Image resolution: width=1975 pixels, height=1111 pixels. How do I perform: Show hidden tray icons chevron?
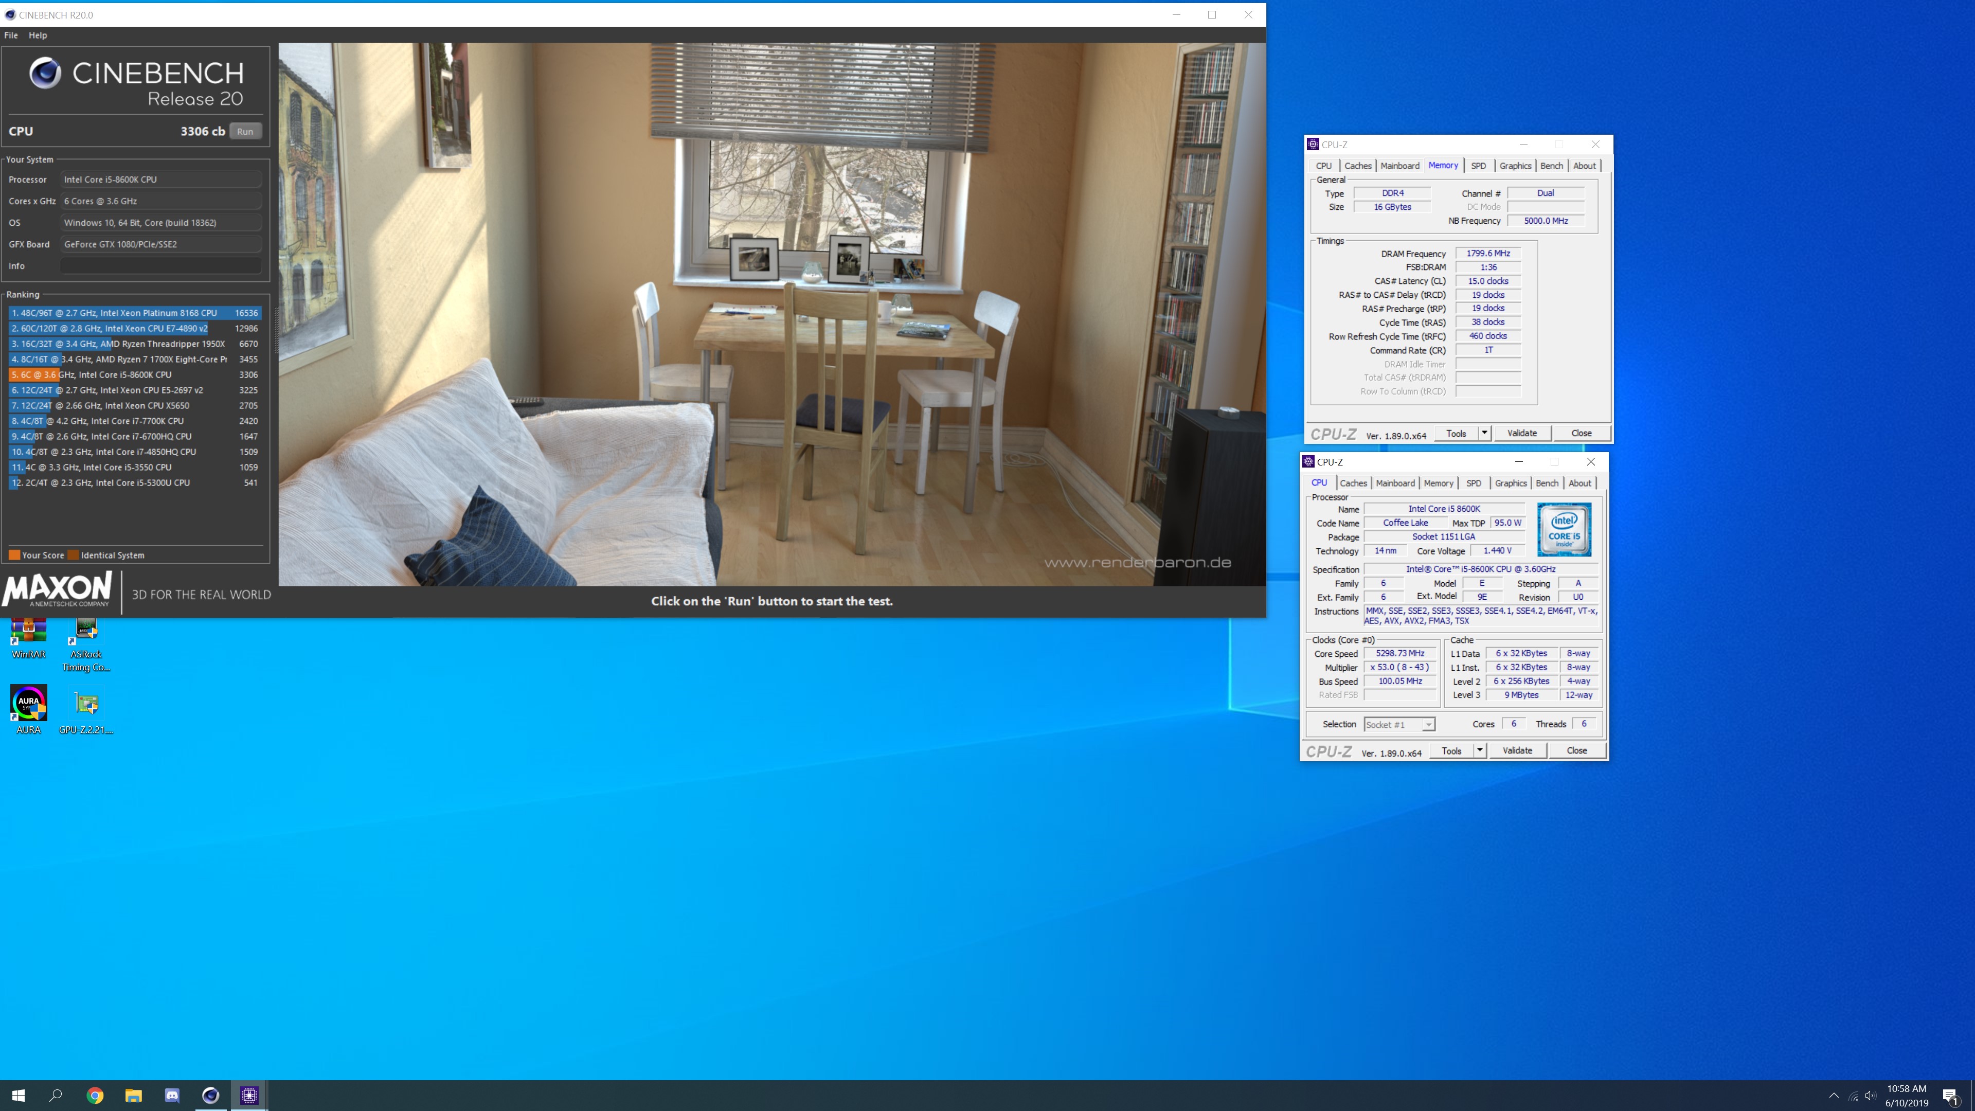pyautogui.click(x=1834, y=1096)
